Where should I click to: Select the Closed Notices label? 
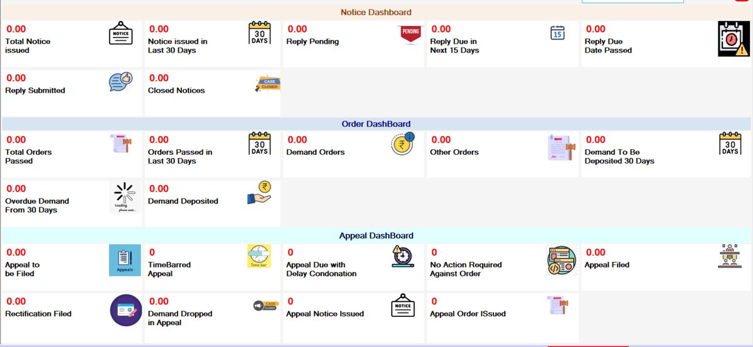[176, 90]
